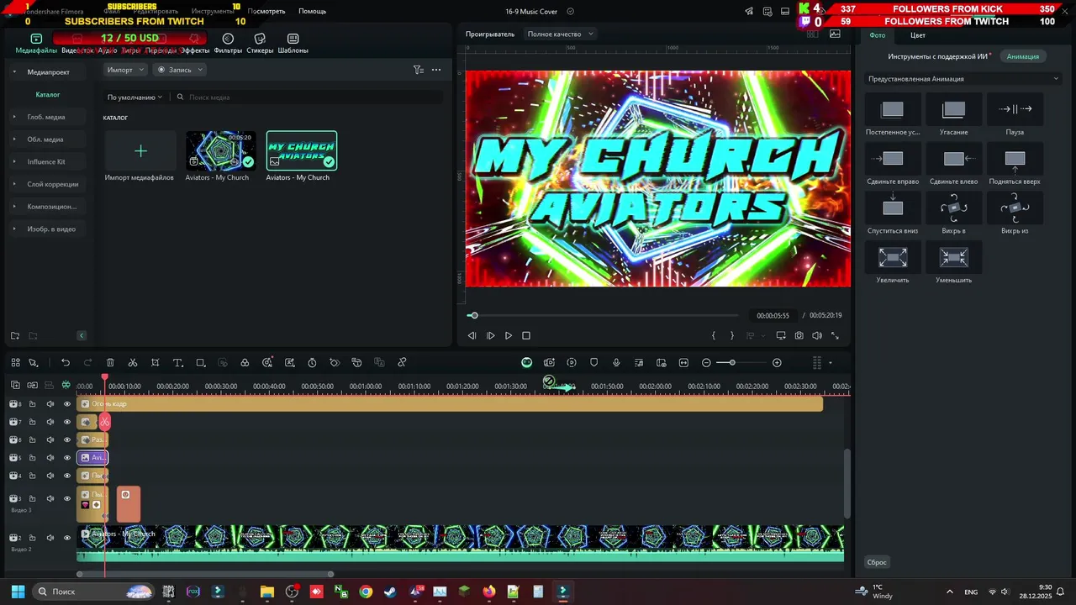Toggle the green magnetic snapping icon
Viewport: 1076px width, 605px height.
[66, 385]
